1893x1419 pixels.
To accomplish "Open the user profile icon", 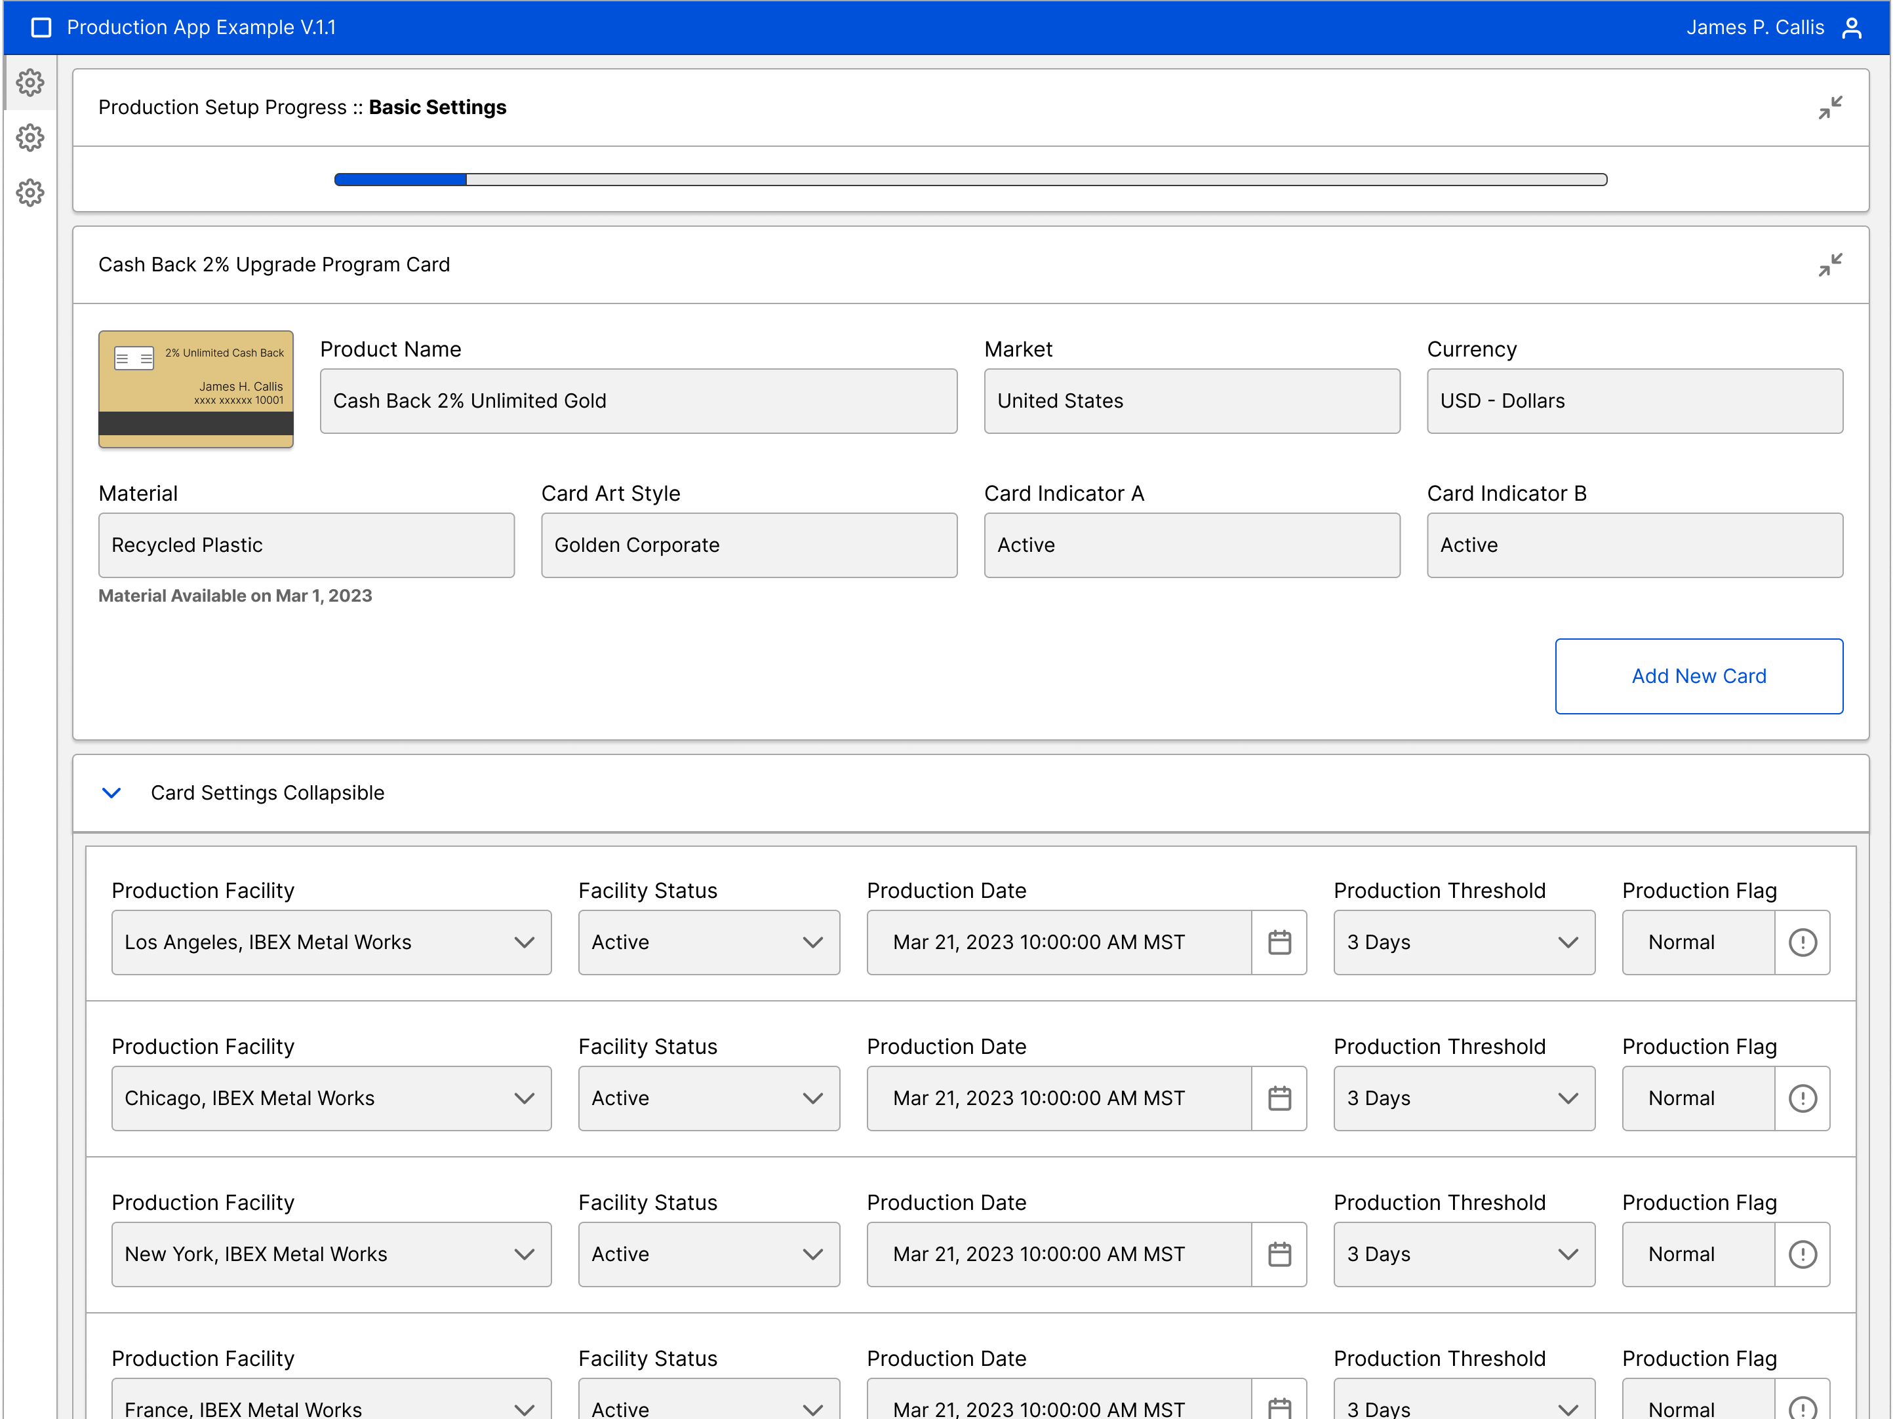I will click(1852, 28).
